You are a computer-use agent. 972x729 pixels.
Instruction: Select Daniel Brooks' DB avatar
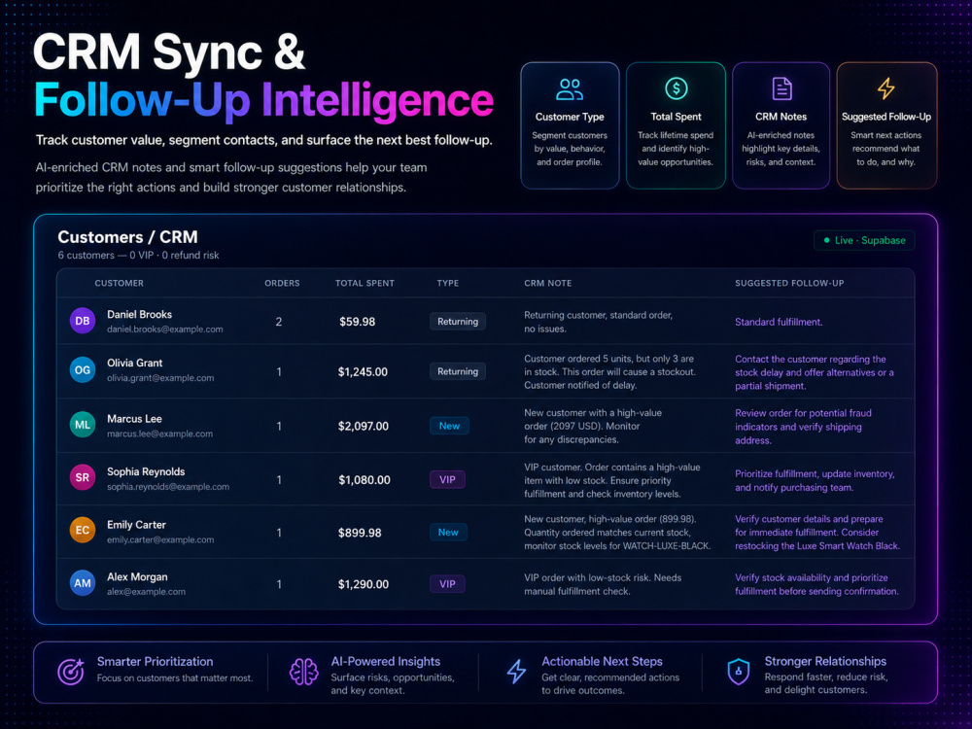[83, 321]
